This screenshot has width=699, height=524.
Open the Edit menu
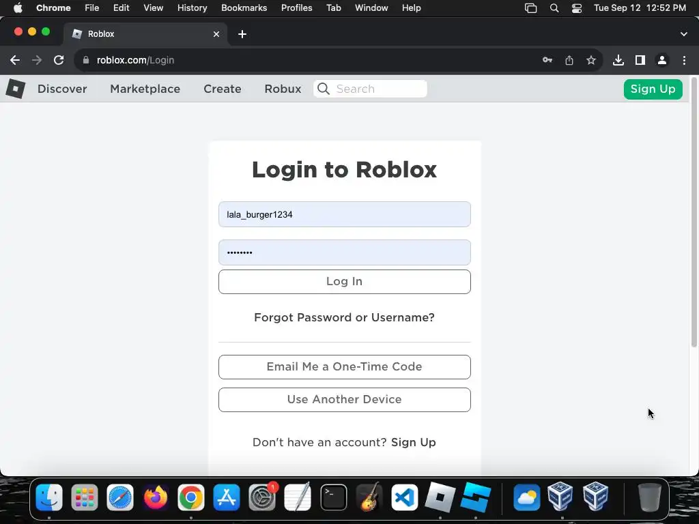point(122,8)
